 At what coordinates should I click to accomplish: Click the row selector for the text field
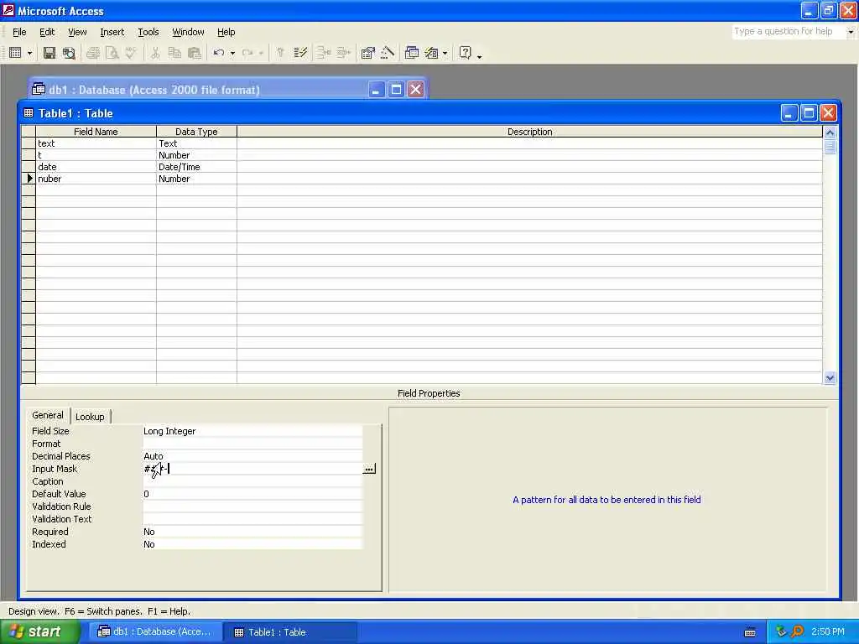click(29, 143)
